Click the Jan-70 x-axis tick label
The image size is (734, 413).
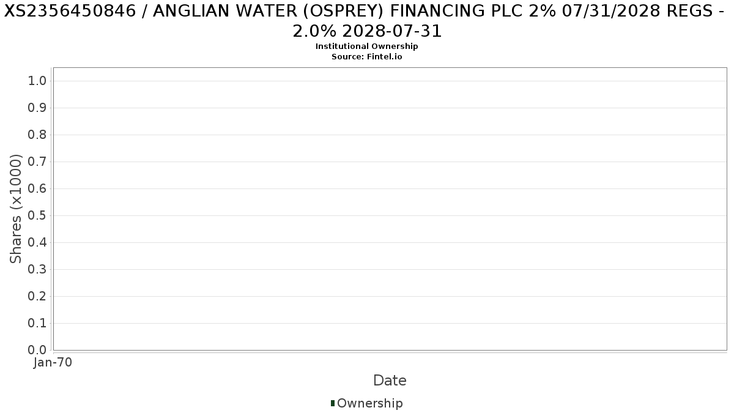[x=53, y=362]
